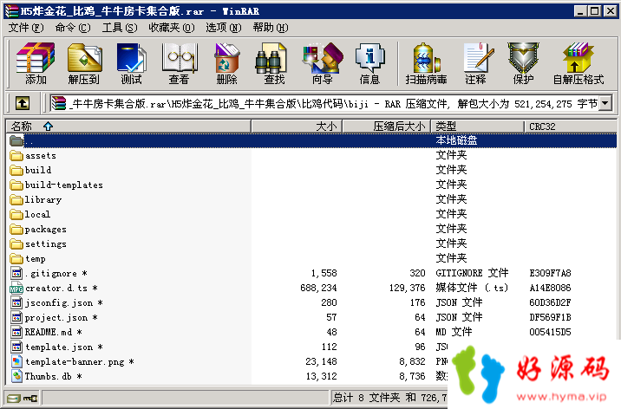Open the Favorites (收藏夹) menu

(x=172, y=28)
